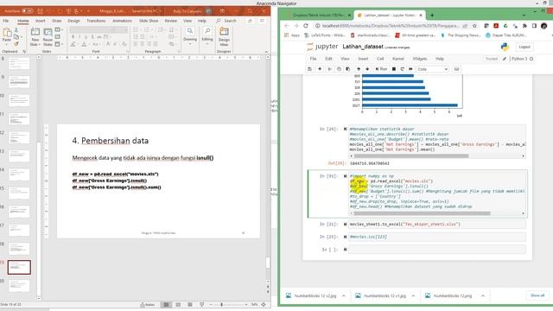This screenshot has height=311, width=553.
Task: Open the Transitions ribbon tab
Action: point(96,21)
